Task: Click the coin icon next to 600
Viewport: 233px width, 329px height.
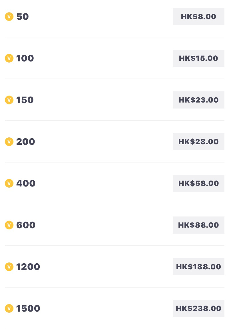Action: 9,225
